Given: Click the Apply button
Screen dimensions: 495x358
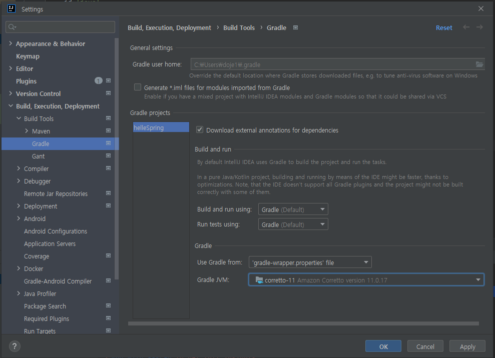Looking at the screenshot, I should (x=467, y=346).
